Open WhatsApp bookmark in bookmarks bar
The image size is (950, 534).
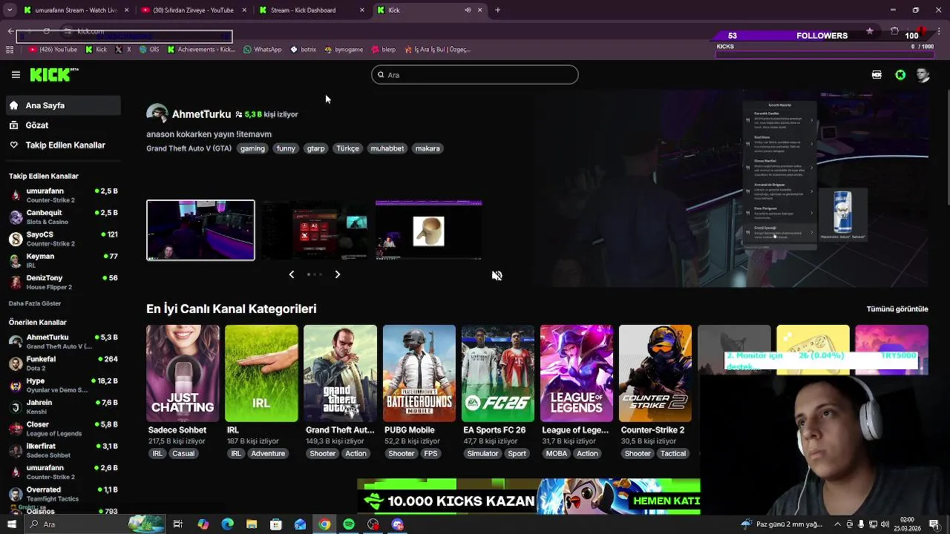pos(263,50)
